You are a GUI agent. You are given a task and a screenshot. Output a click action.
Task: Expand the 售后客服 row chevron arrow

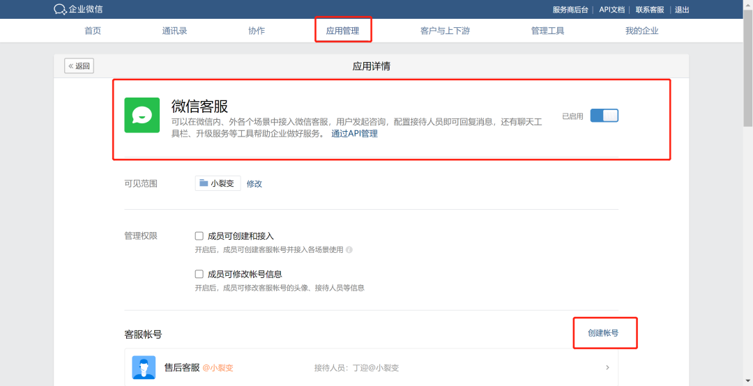coord(607,368)
